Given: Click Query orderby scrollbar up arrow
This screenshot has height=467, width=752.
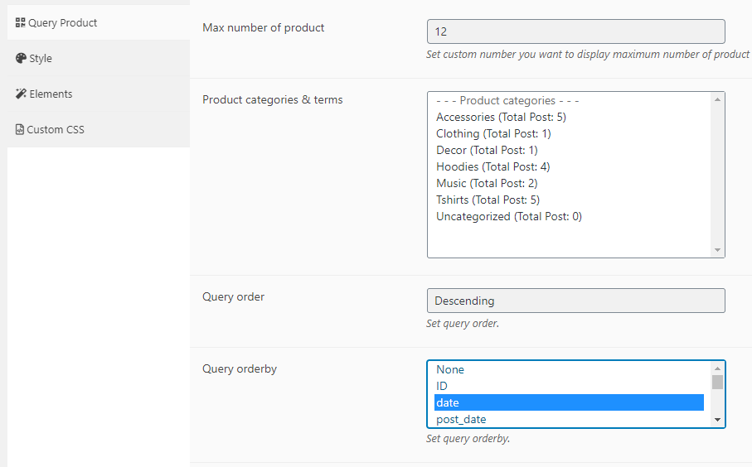Looking at the screenshot, I should [717, 368].
